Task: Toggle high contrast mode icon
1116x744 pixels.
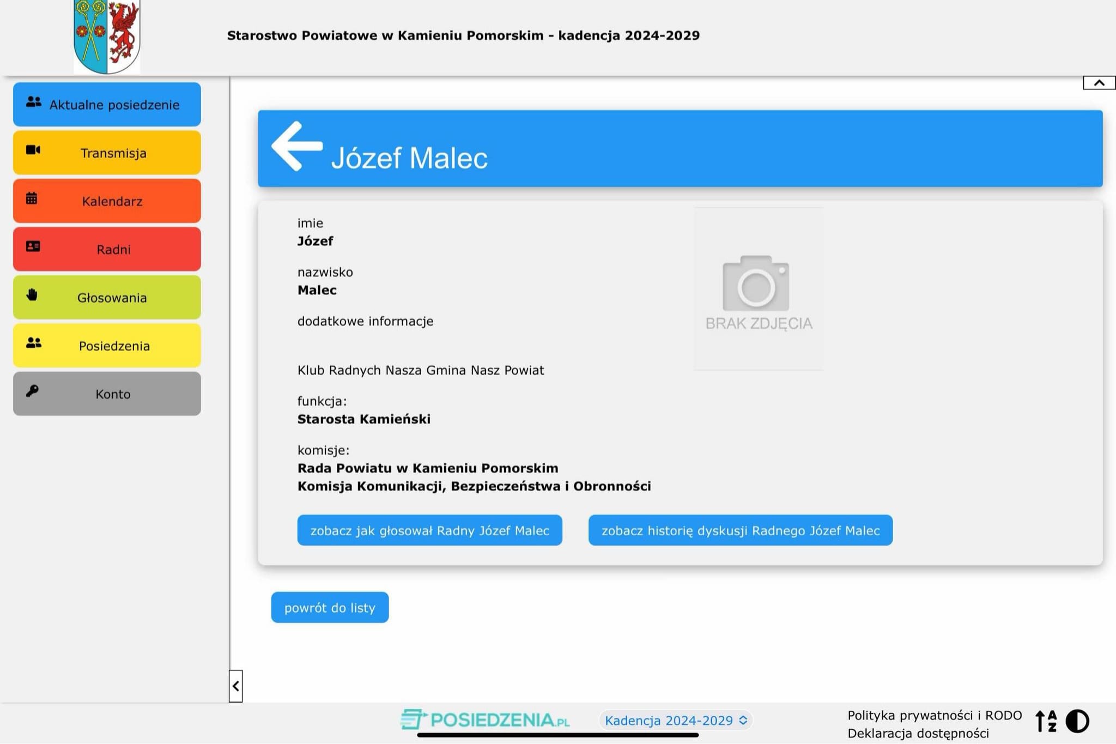Action: [x=1077, y=721]
